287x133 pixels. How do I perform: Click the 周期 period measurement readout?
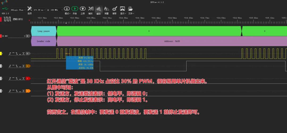coord(86,61)
